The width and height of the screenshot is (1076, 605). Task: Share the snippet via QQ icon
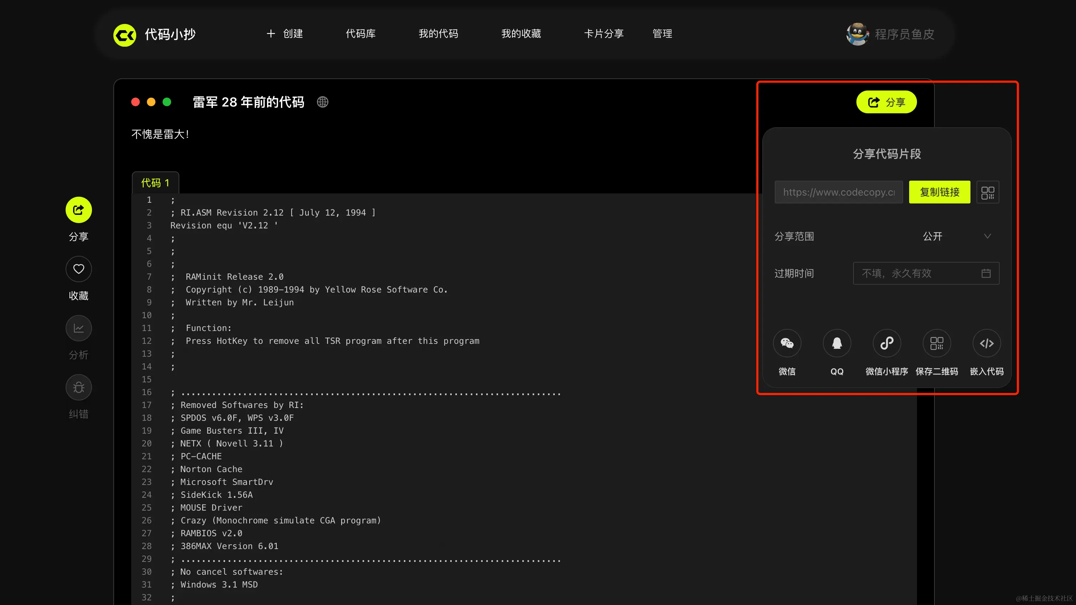837,343
